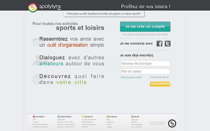Screen dimensions: 210x131
Task: Open Publicité link in footer
Action: tap(85, 127)
